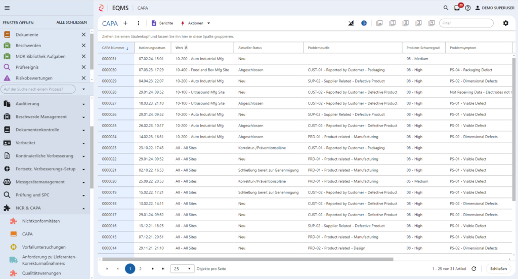This screenshot has width=518, height=279.
Task: Switch to the Dokumente open window
Action: point(27,34)
